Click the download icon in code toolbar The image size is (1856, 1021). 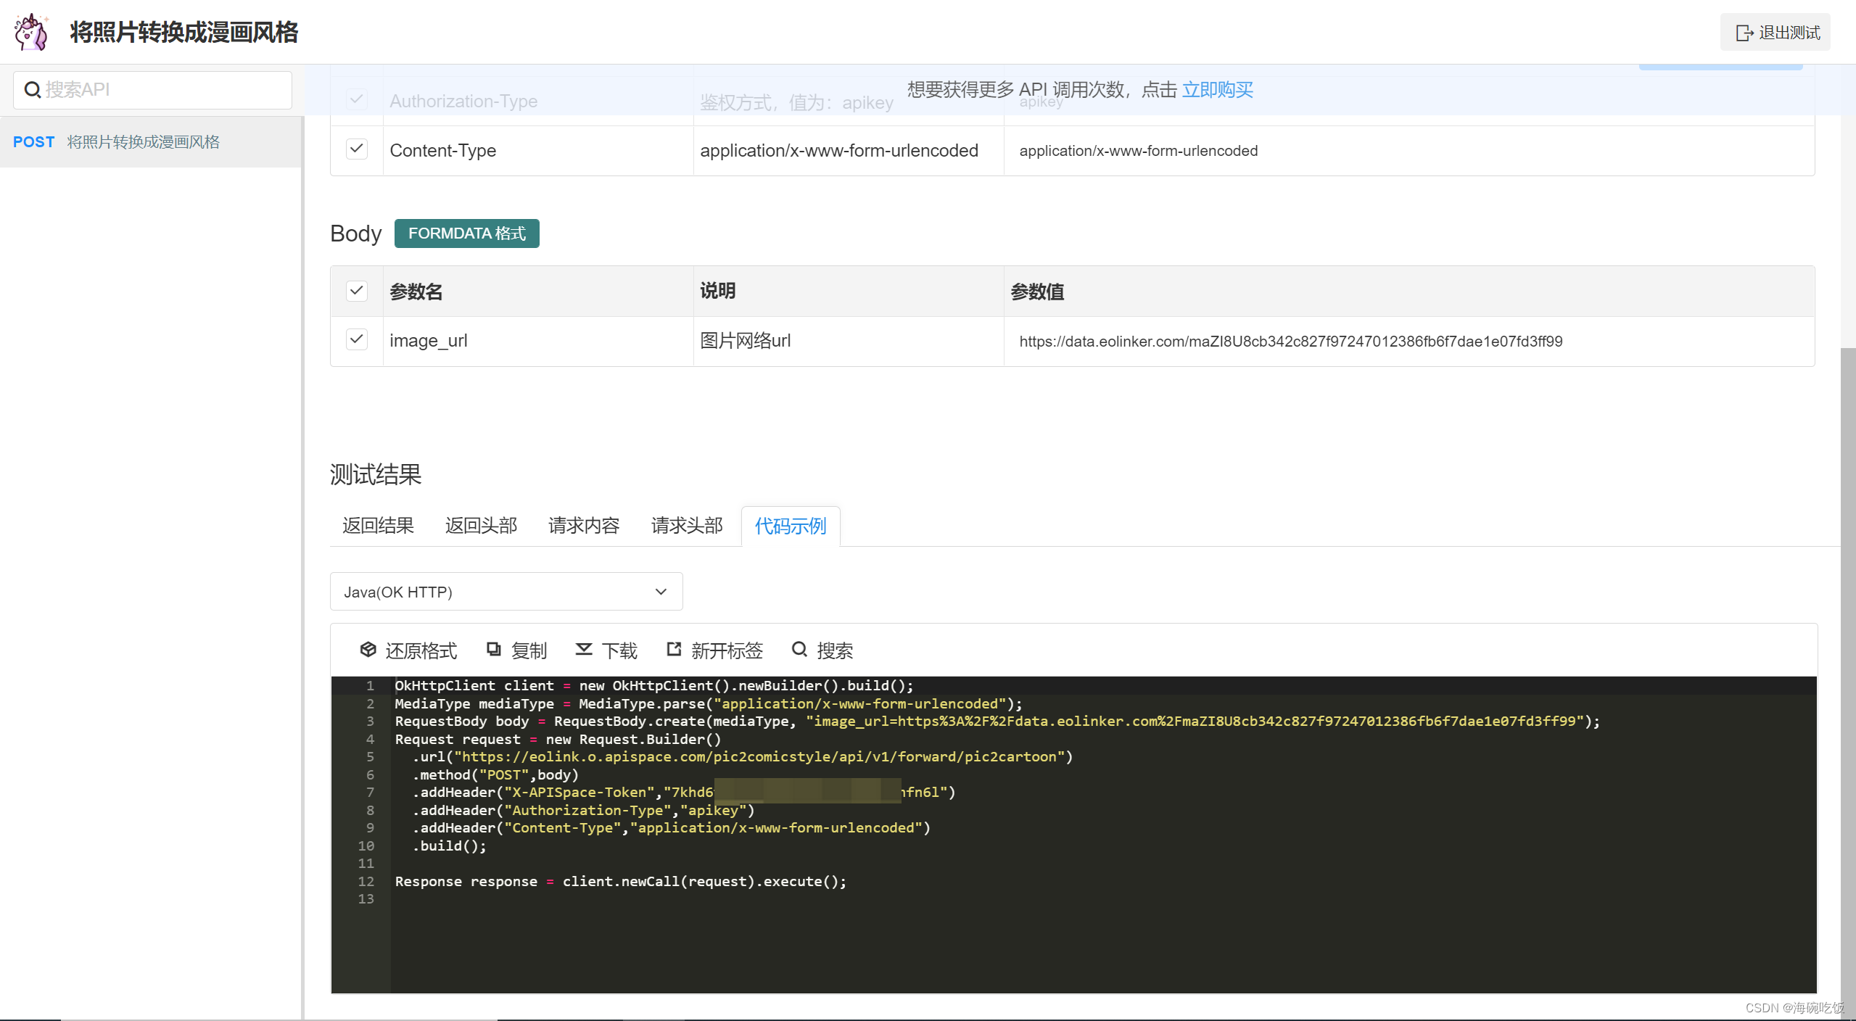tap(584, 650)
